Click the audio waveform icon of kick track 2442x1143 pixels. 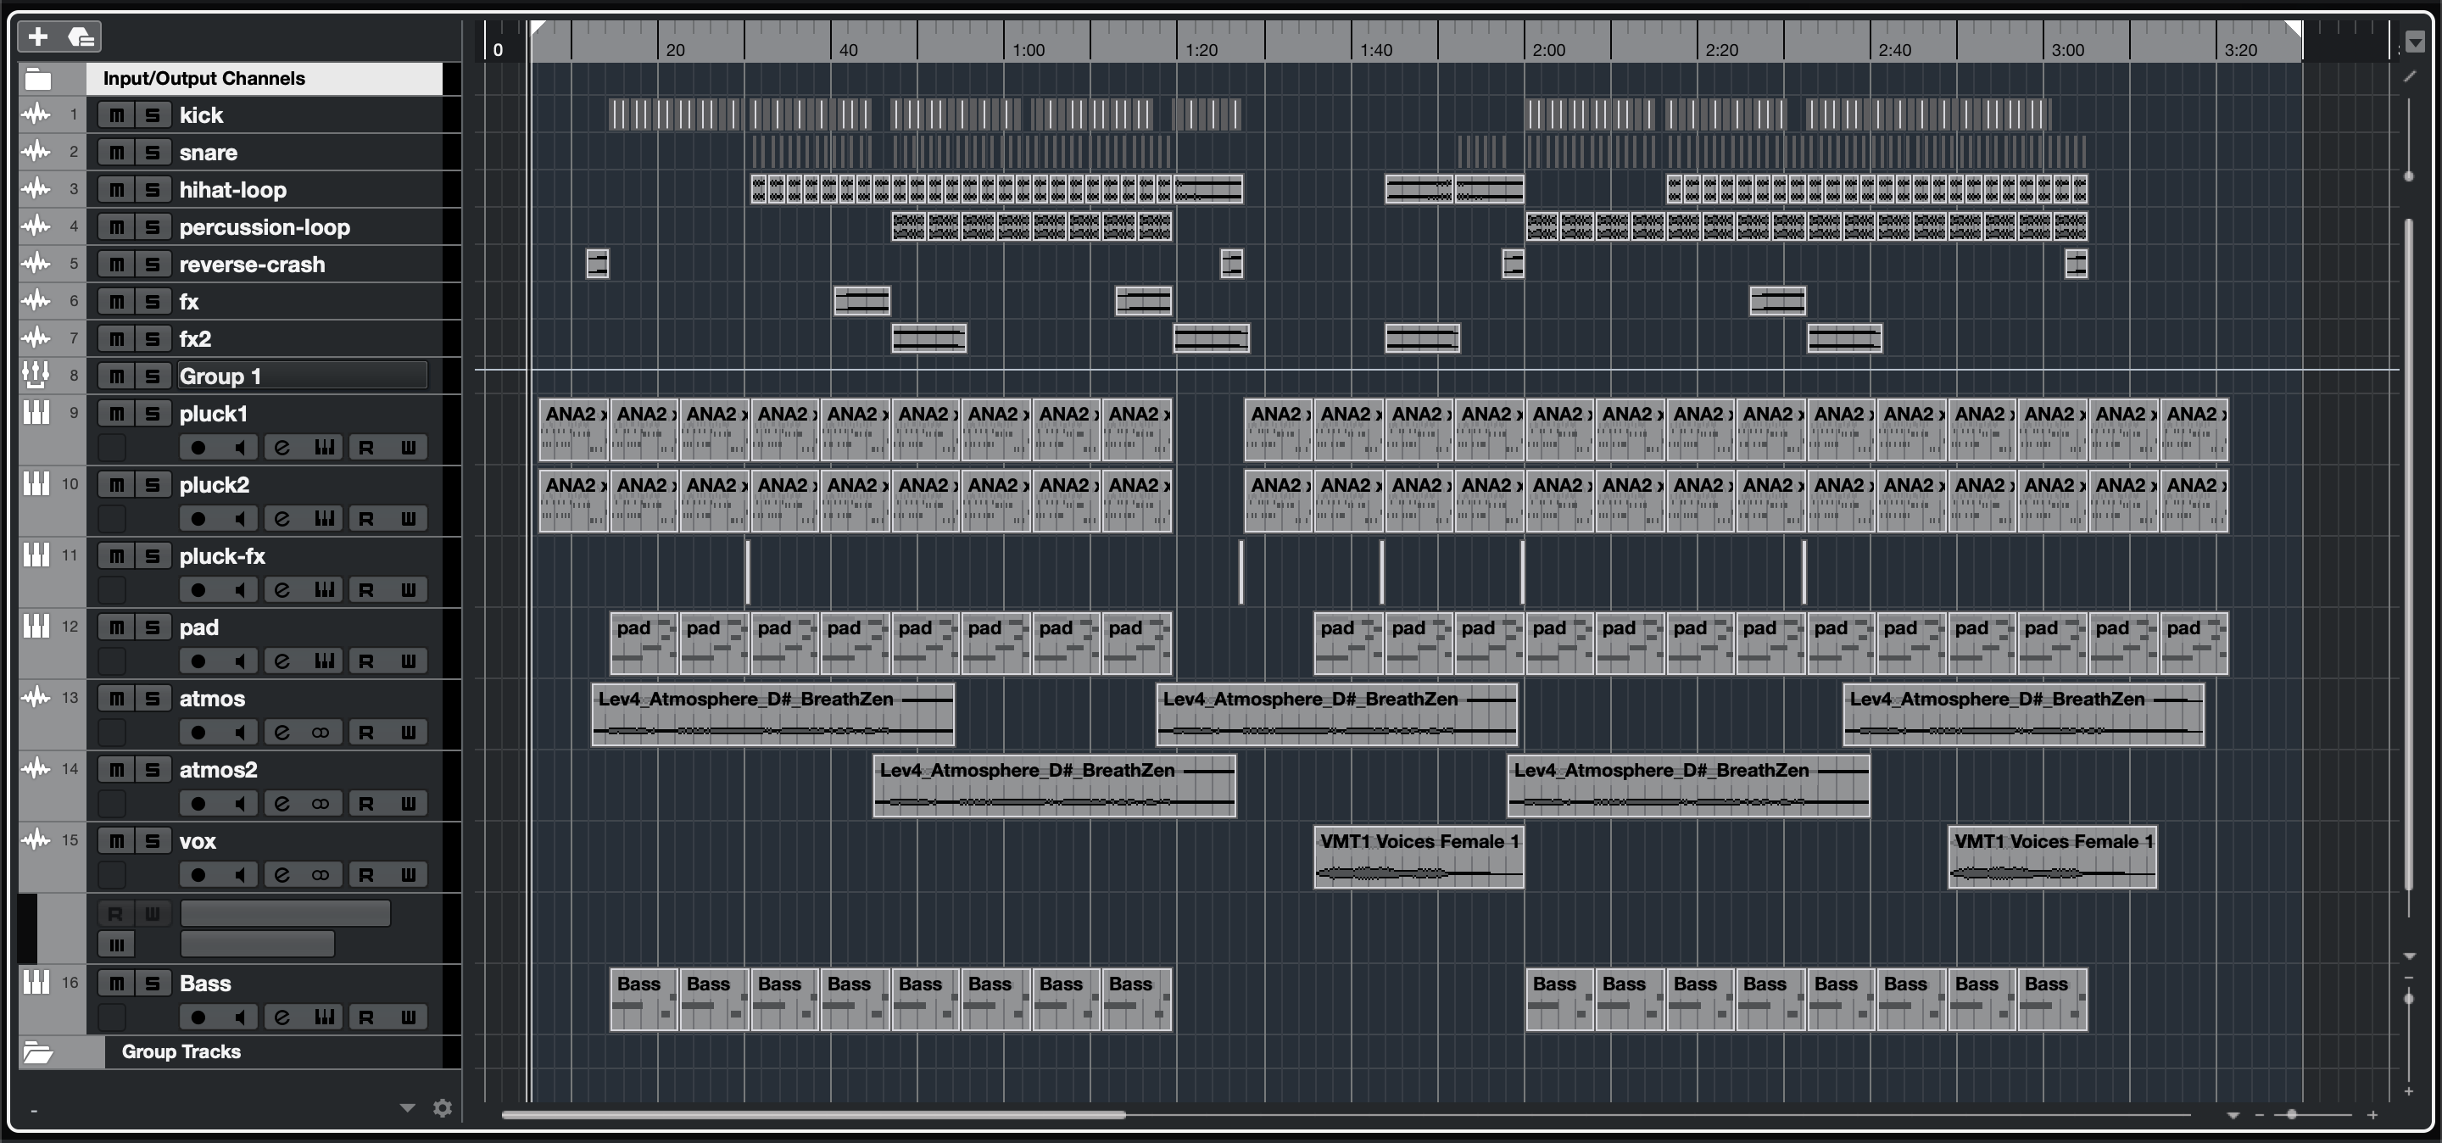pyautogui.click(x=36, y=114)
